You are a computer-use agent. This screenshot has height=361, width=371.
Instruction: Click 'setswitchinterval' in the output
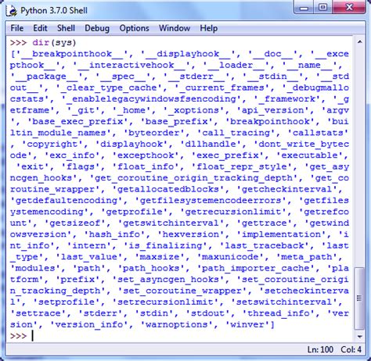pos(284,302)
